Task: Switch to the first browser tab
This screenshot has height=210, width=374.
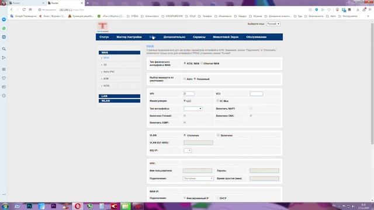Action: (x=26, y=3)
